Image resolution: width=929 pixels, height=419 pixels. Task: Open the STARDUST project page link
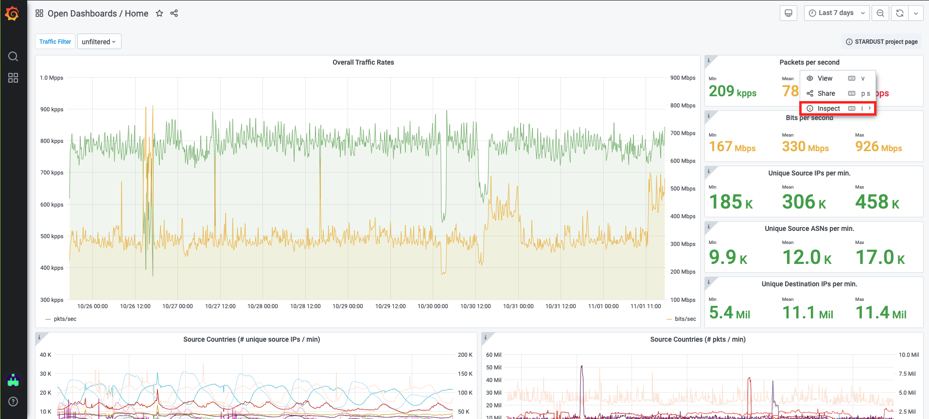pos(882,42)
